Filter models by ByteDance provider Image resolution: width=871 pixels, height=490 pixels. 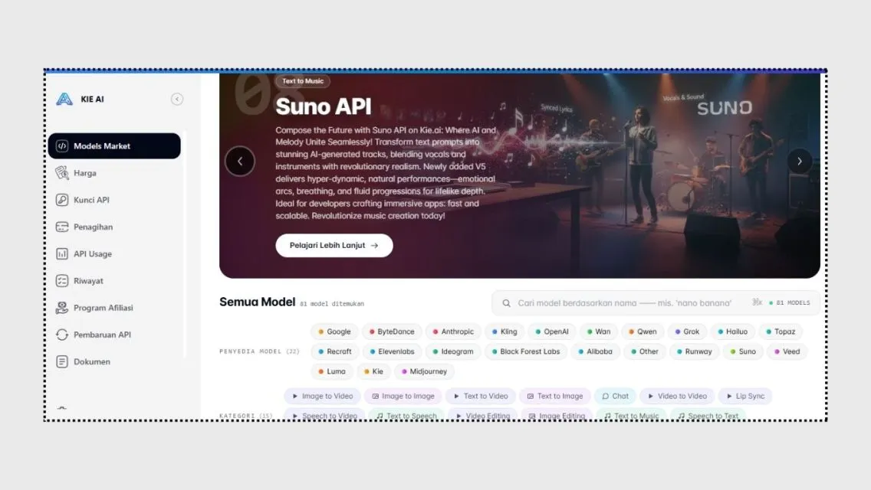pos(392,332)
